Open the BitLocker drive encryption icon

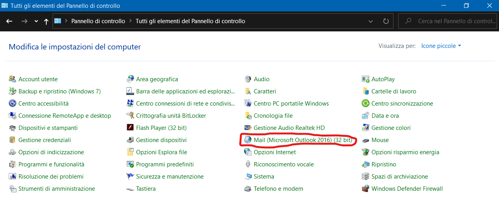[130, 116]
